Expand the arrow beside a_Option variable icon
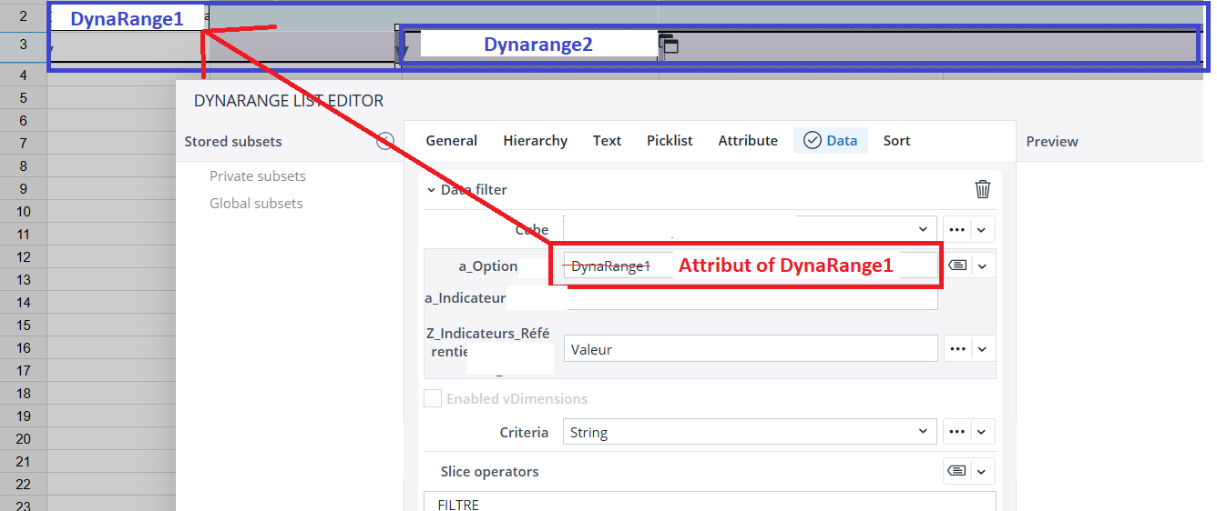Image resolution: width=1217 pixels, height=511 pixels. [982, 266]
